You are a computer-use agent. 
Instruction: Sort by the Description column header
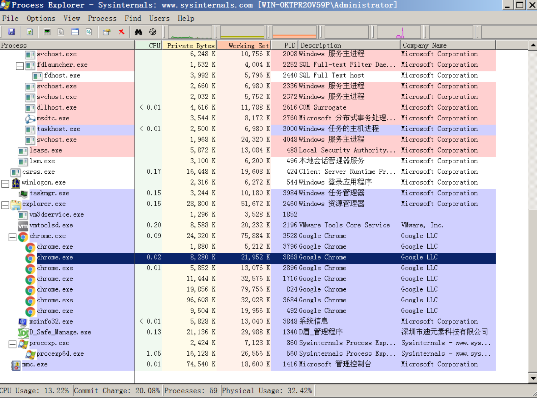tap(349, 45)
